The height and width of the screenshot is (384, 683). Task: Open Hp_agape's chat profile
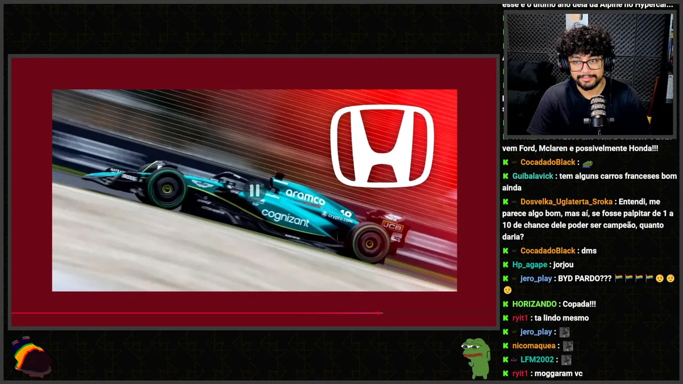coord(530,265)
